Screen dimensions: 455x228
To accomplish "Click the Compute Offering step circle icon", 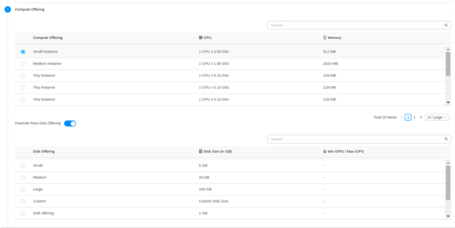I will tap(7, 9).
